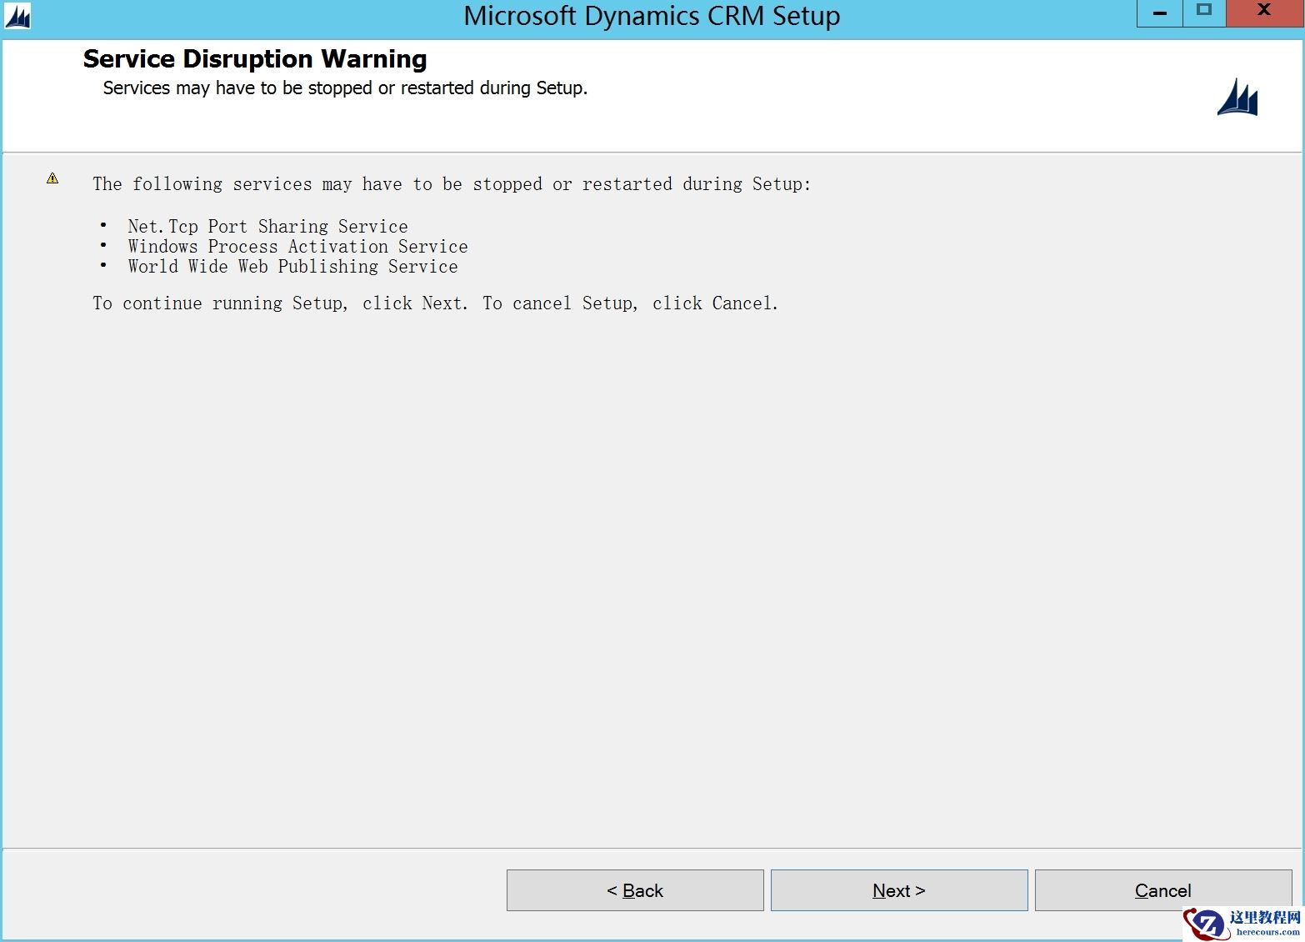The image size is (1305, 942).
Task: Click the 'Services may have to be stopped' subtitle
Action: (345, 88)
